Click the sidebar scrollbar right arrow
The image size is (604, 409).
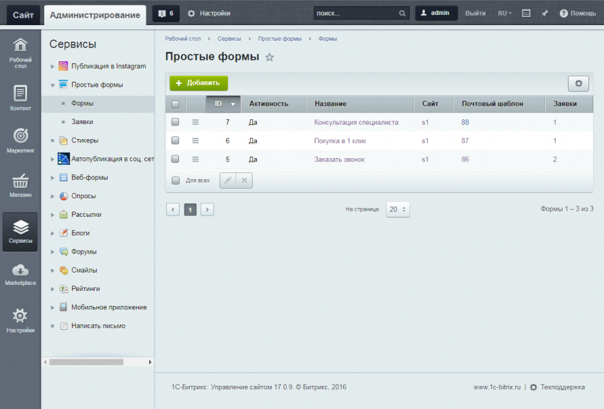[x=150, y=363]
